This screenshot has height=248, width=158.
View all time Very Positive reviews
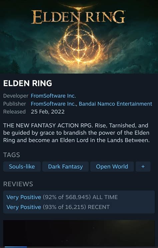tap(24, 197)
